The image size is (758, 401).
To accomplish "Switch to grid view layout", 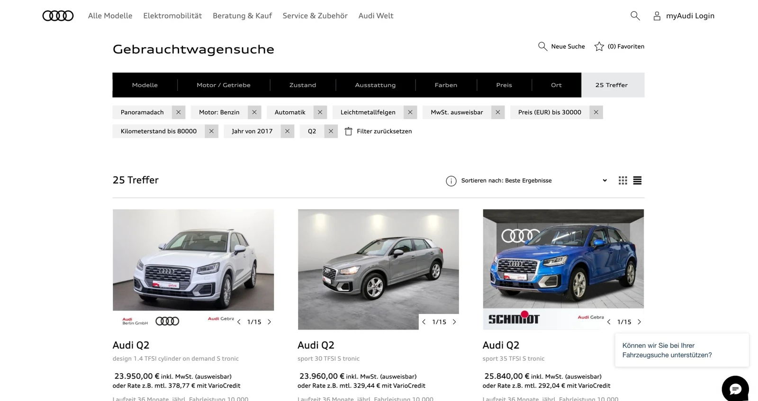I will (623, 180).
